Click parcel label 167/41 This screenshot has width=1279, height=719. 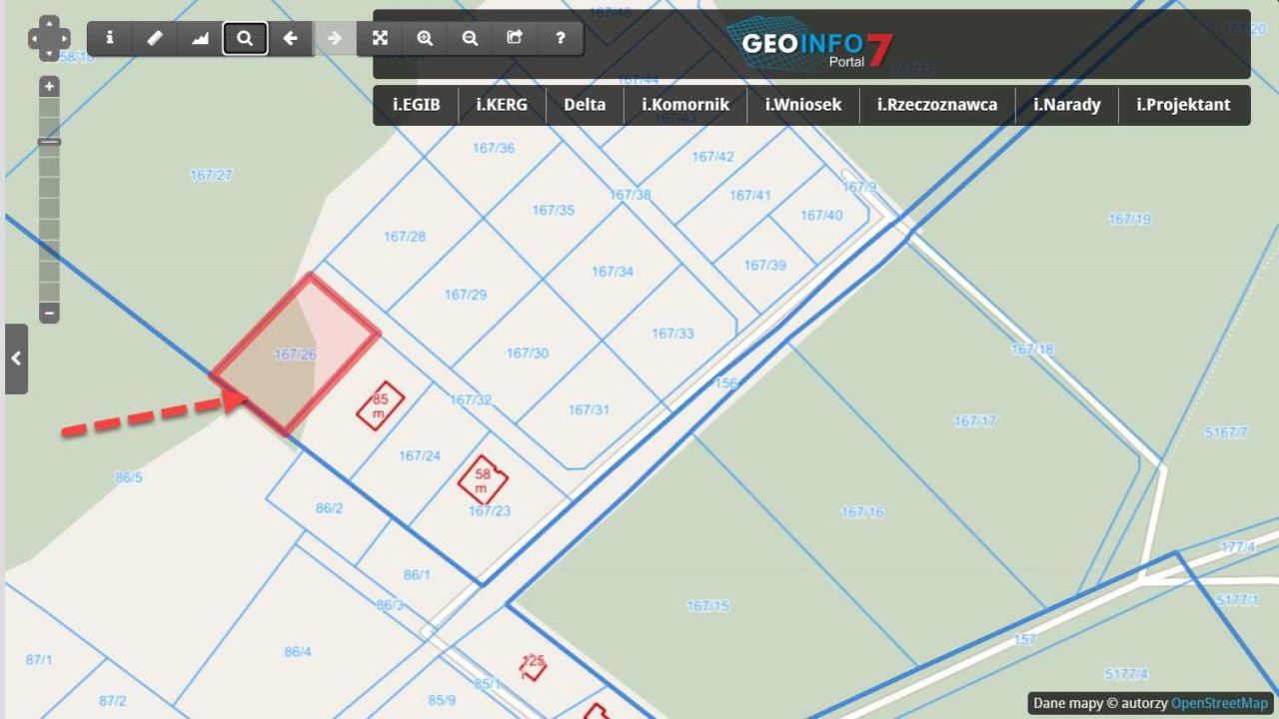point(749,195)
